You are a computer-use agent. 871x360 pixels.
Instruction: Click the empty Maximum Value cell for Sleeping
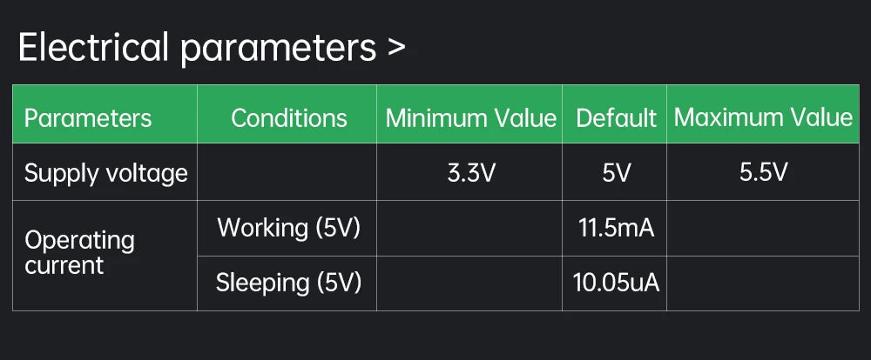(x=763, y=283)
